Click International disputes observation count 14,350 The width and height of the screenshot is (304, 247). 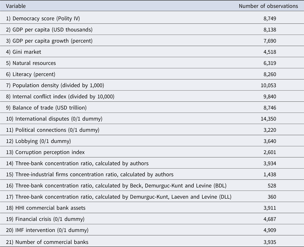pyautogui.click(x=268, y=119)
